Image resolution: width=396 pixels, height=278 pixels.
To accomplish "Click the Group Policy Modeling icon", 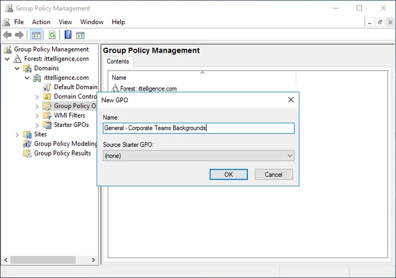I will pos(27,144).
